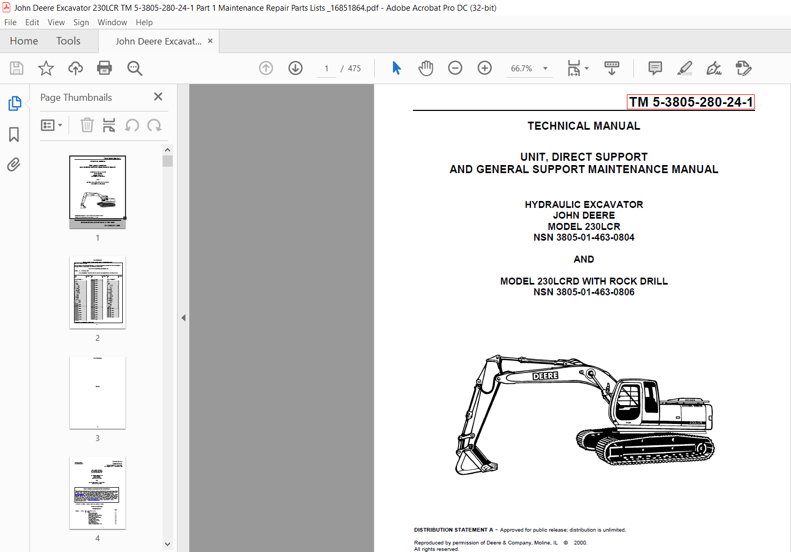791x552 pixels.
Task: Expand fit page options arrow
Action: pyautogui.click(x=587, y=68)
